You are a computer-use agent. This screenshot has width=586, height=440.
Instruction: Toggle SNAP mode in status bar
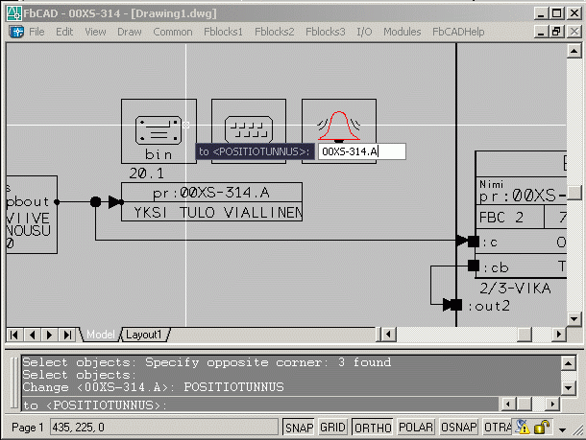(298, 428)
